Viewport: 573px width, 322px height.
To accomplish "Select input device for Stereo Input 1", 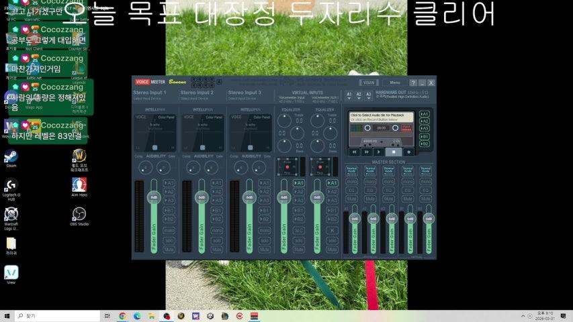I will pyautogui.click(x=150, y=99).
